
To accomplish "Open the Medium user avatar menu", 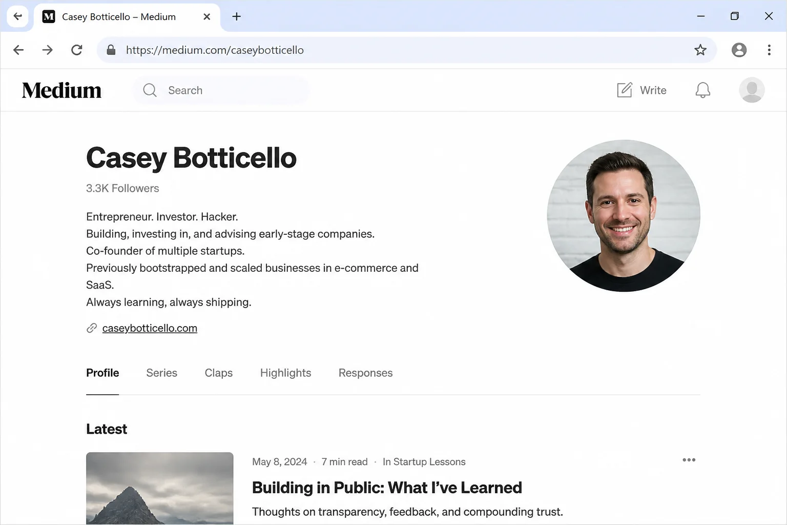I will [x=752, y=90].
